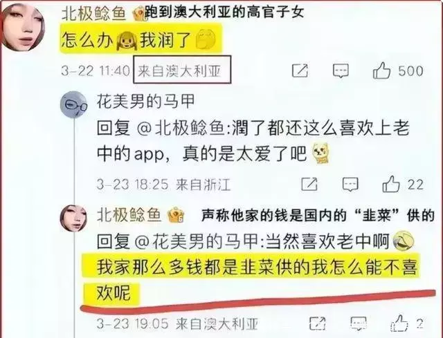Share 花美男的马甲's reply
The image size is (443, 338).
(x=309, y=185)
